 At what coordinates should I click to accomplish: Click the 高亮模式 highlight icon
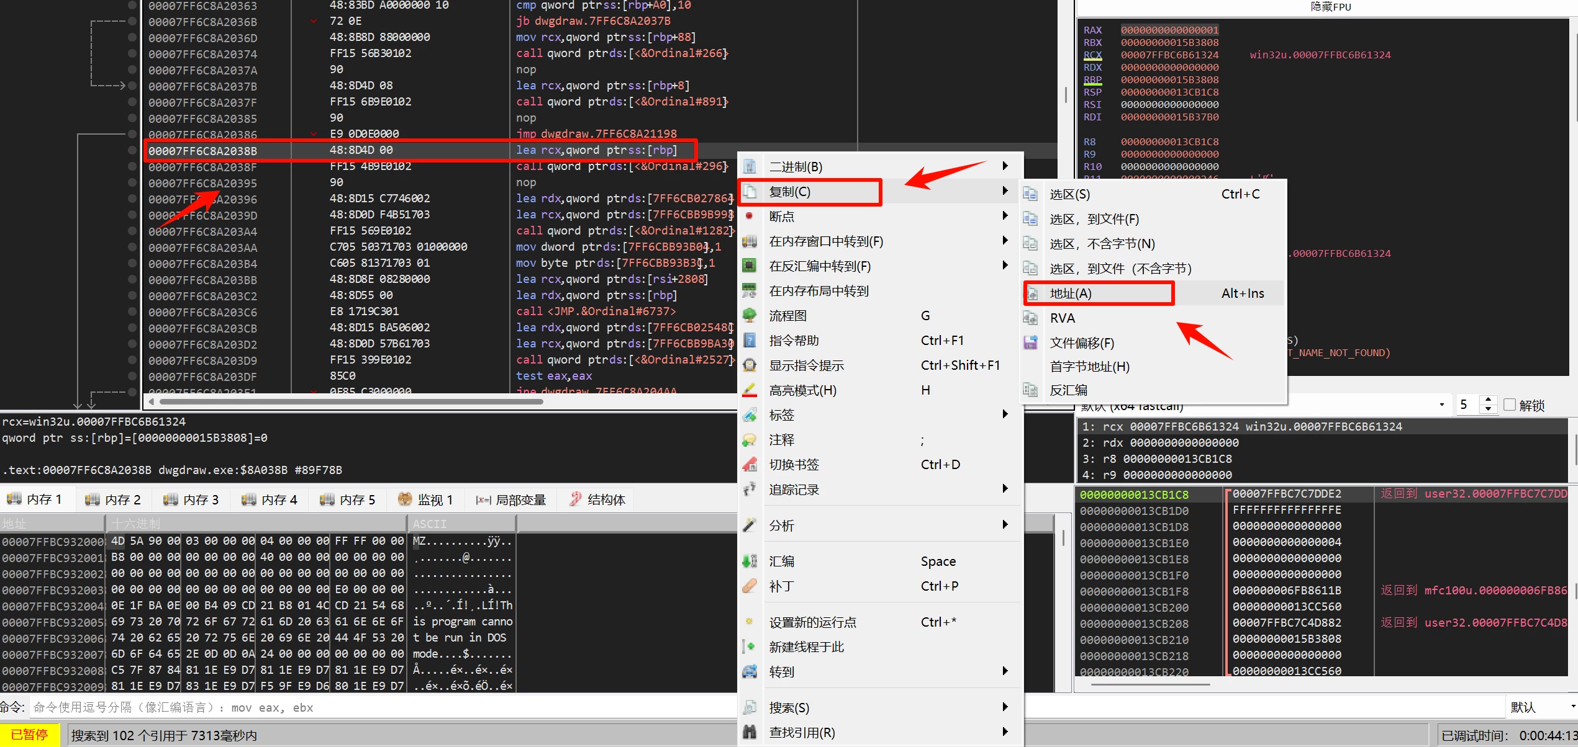(x=750, y=390)
